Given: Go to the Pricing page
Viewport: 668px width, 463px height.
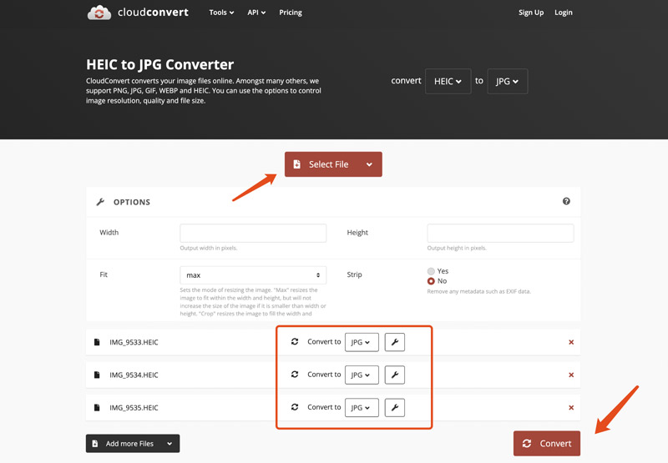Looking at the screenshot, I should [291, 13].
